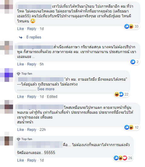Like the comment posted 22h ago
Image resolution: width=145 pixels, height=167 pixels.
[x=20, y=130]
